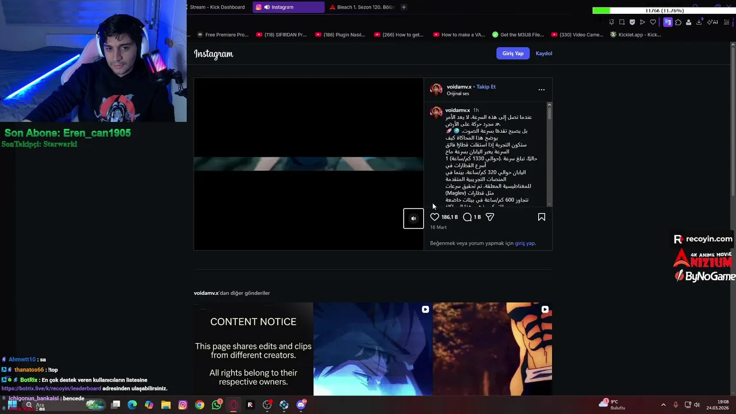Open the Windows Start button

[12, 405]
